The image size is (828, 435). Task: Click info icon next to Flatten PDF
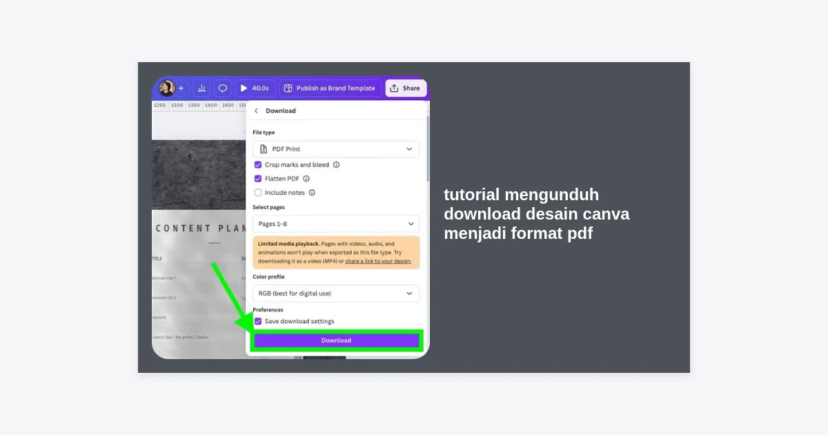(306, 179)
